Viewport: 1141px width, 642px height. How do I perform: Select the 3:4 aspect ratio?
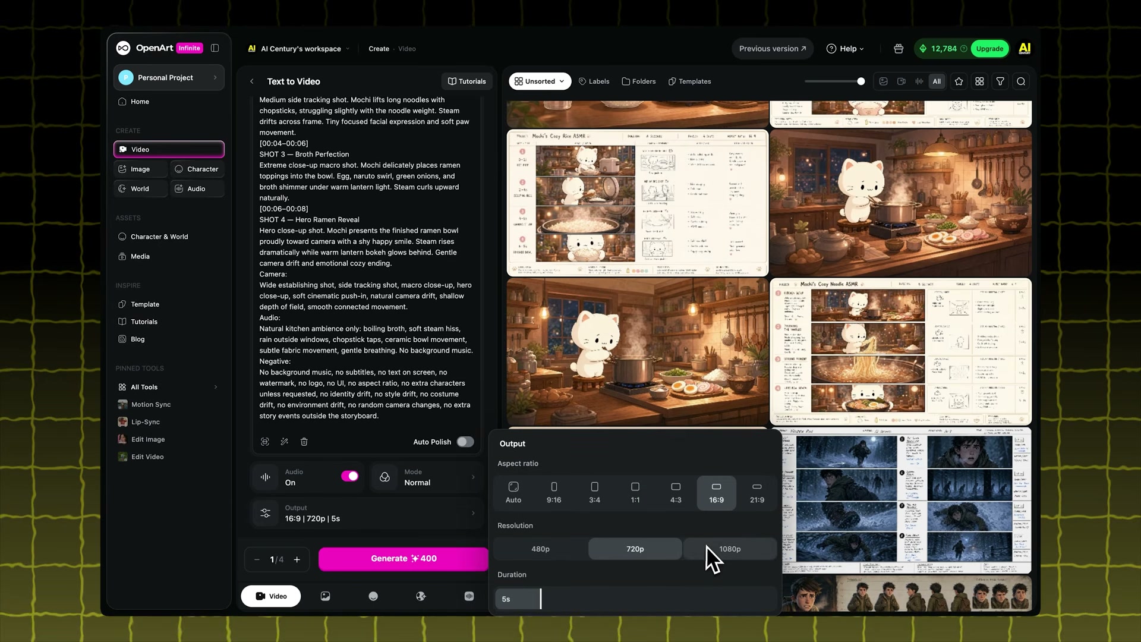(594, 493)
